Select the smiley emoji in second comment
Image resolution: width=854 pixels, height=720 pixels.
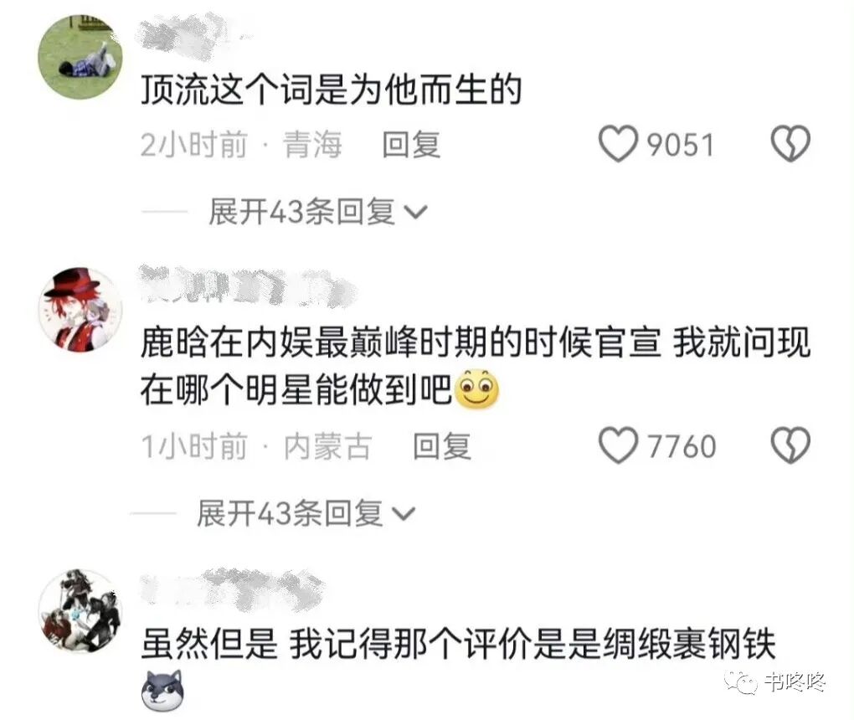[x=476, y=388]
